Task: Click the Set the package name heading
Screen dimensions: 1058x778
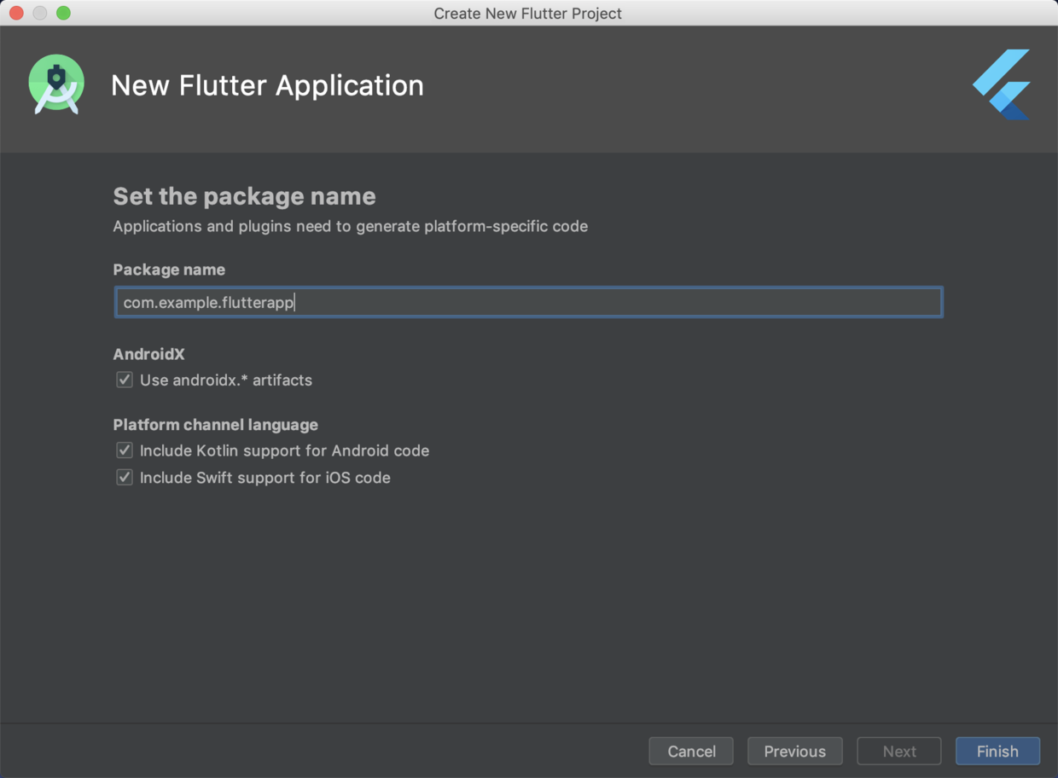Action: tap(244, 196)
